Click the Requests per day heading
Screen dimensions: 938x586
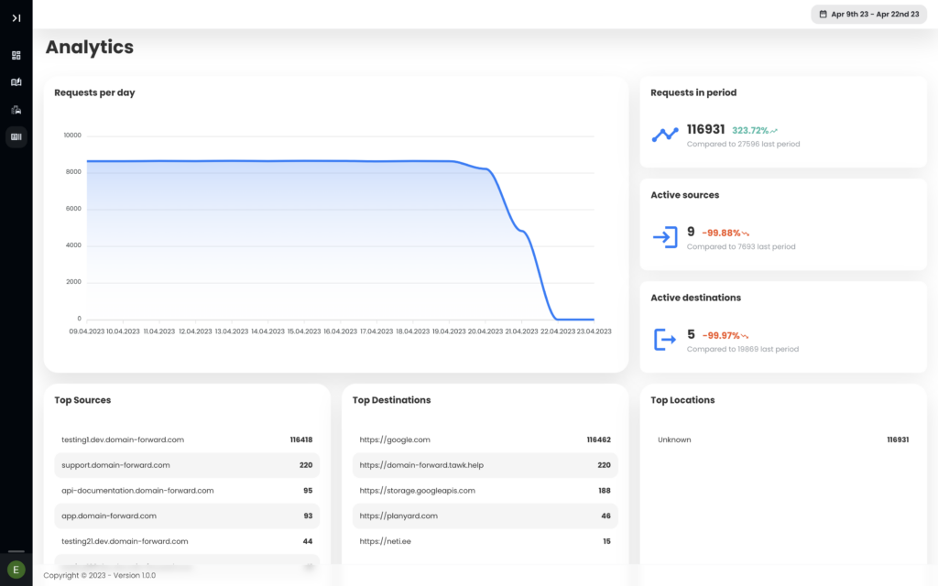[94, 92]
